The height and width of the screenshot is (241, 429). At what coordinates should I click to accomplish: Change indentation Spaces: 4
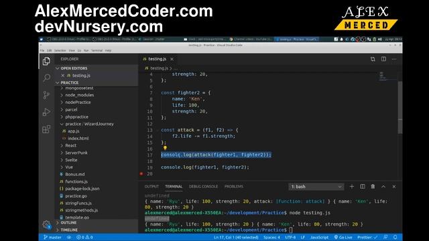(x=271, y=237)
